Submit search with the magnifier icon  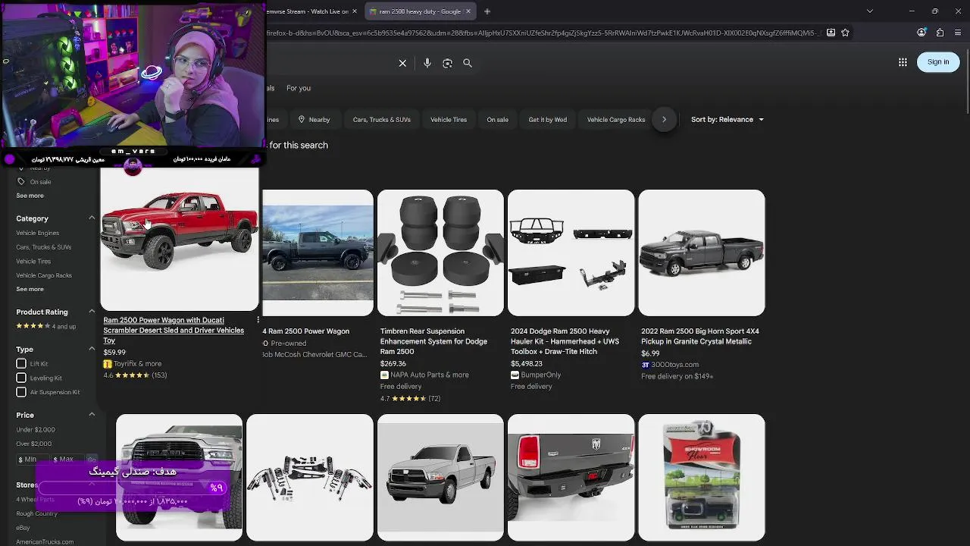468,63
